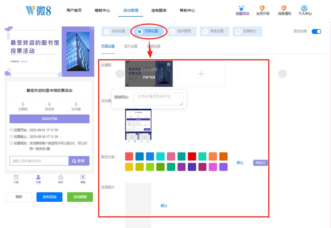Click the 活动未开始 status bar
Viewport: 331px width, 228px height.
[49, 119]
